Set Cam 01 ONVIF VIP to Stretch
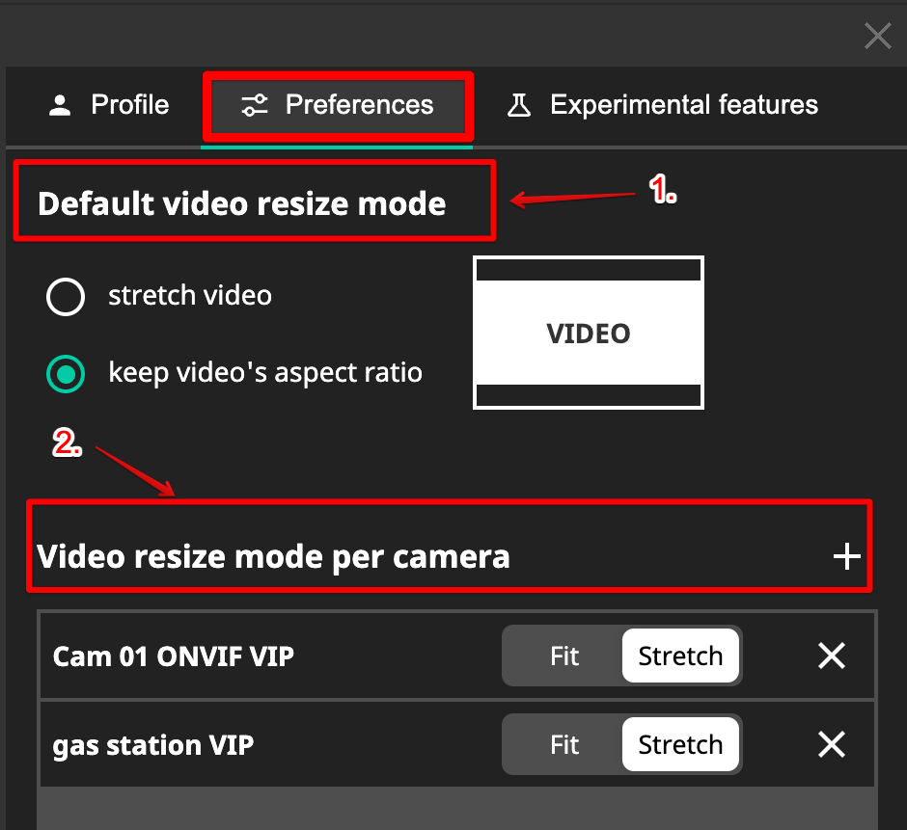This screenshot has height=830, width=907. 680,656
